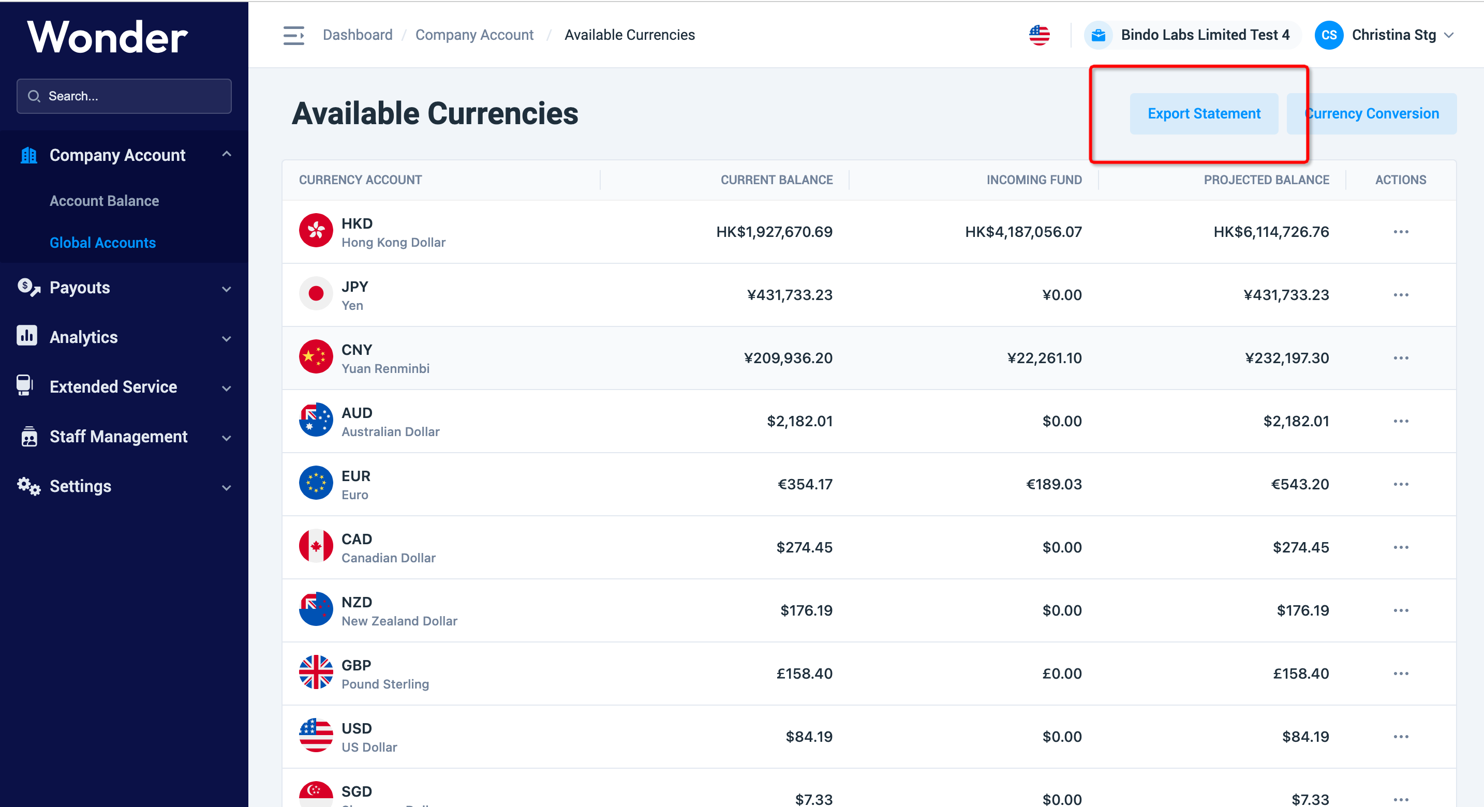Expand the Staff Management menu chevron
Image resolution: width=1484 pixels, height=807 pixels.
click(227, 438)
